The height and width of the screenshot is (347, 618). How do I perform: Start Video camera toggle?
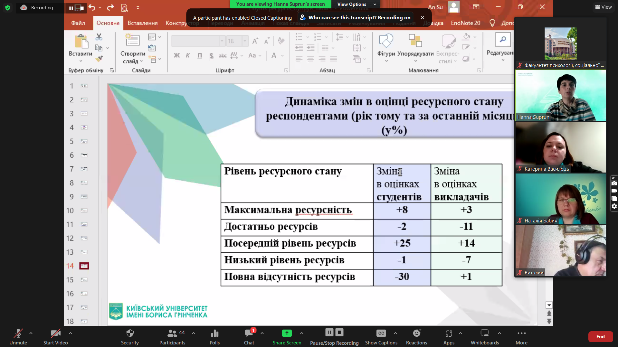click(55, 336)
